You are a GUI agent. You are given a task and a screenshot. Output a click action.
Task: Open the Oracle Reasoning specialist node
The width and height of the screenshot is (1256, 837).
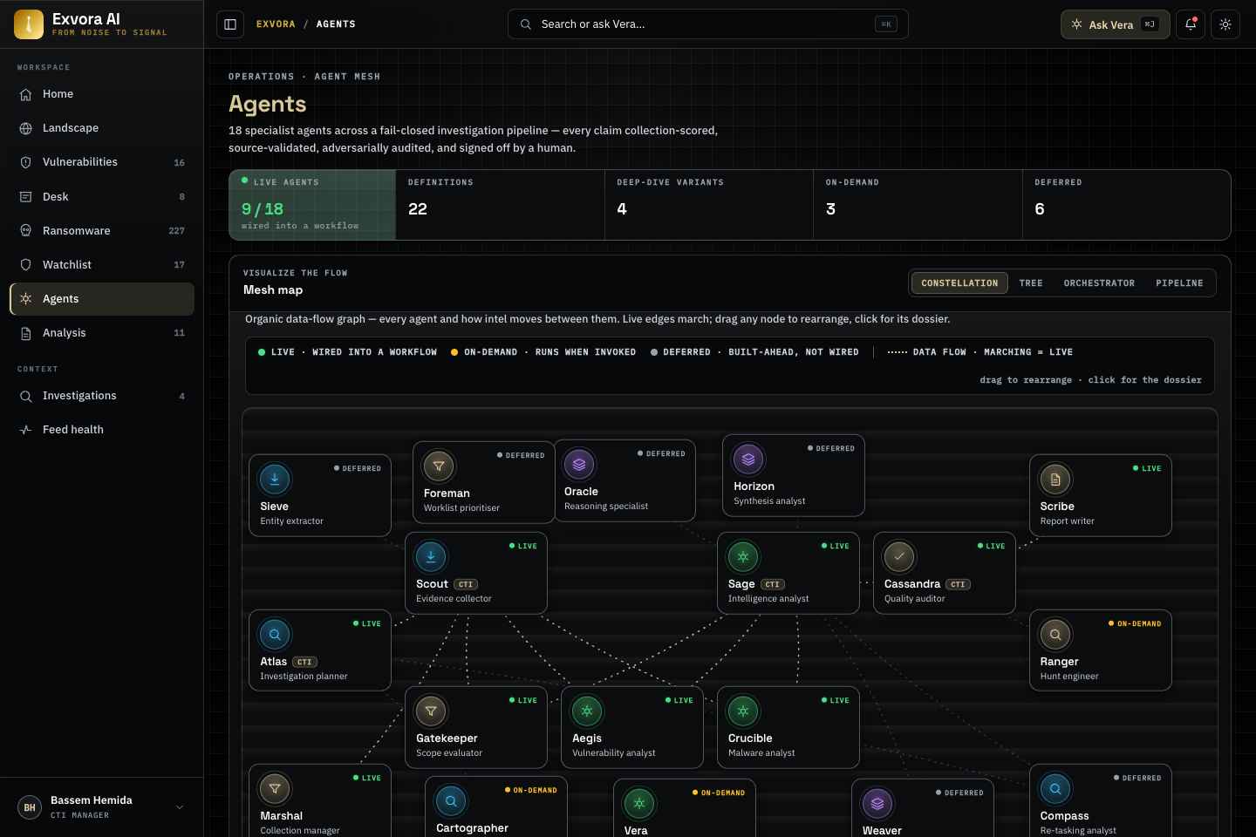point(625,480)
